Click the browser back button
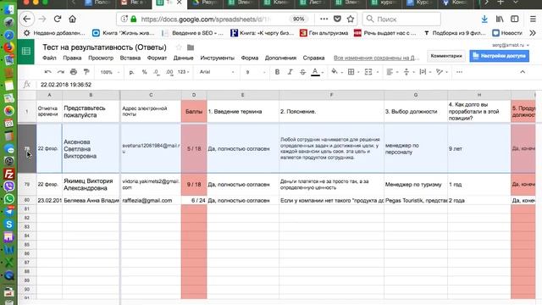Viewport: 542px width, 305px height. (26, 19)
